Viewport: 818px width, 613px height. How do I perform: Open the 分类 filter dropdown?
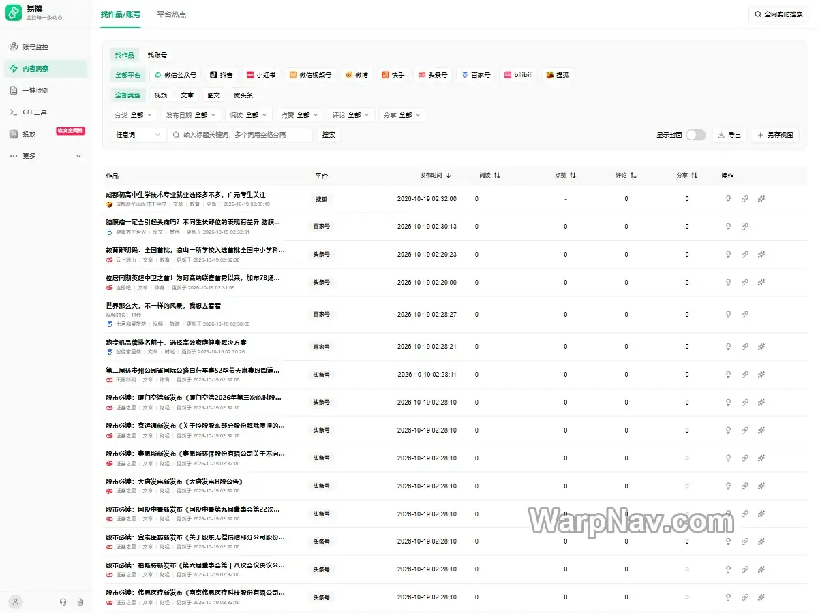(x=134, y=115)
